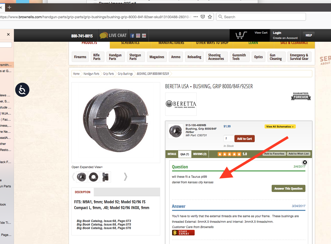Open Brownells Instagram icon

pyautogui.click(x=138, y=36)
